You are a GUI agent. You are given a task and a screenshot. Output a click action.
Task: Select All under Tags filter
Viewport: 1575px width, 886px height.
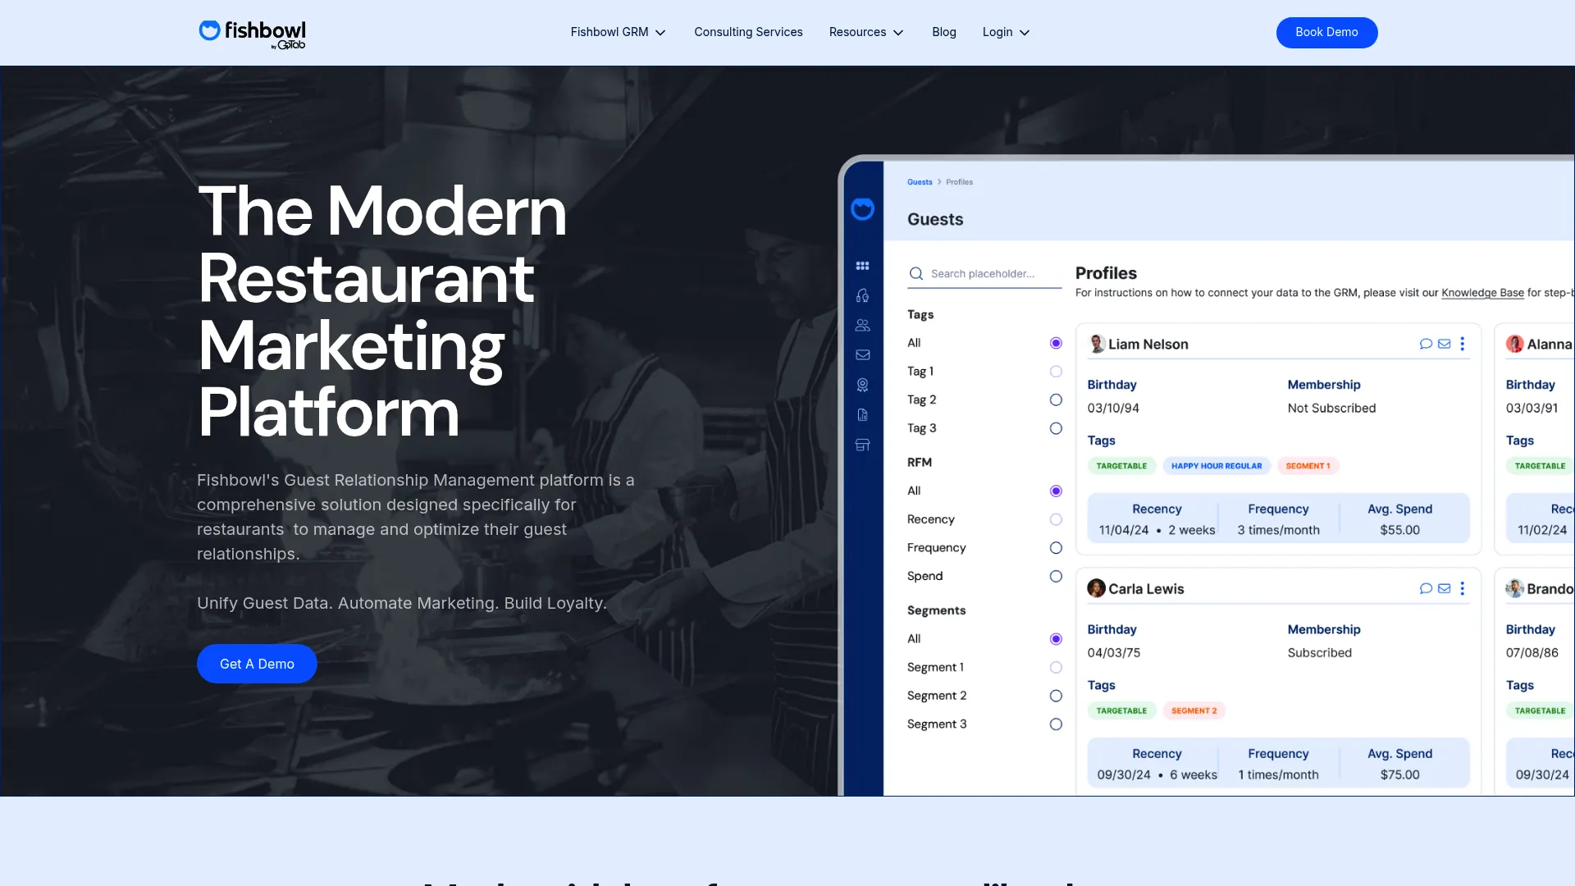point(1056,343)
